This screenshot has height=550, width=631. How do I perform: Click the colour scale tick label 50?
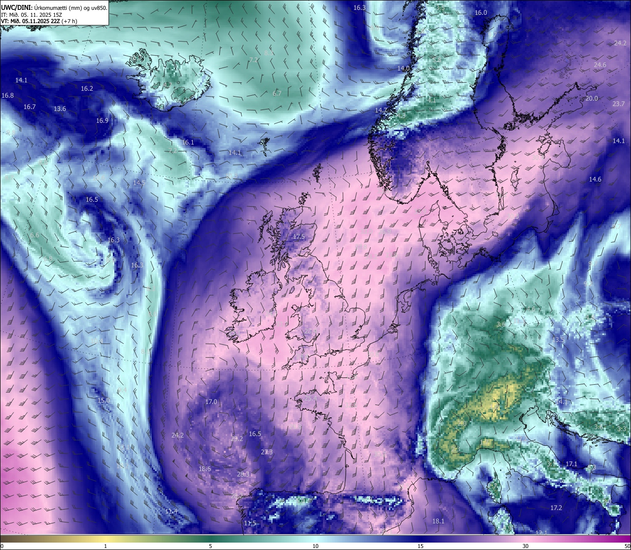627,546
